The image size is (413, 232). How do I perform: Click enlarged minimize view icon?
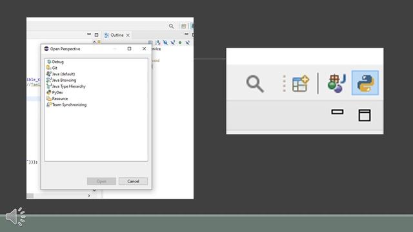click(x=337, y=111)
